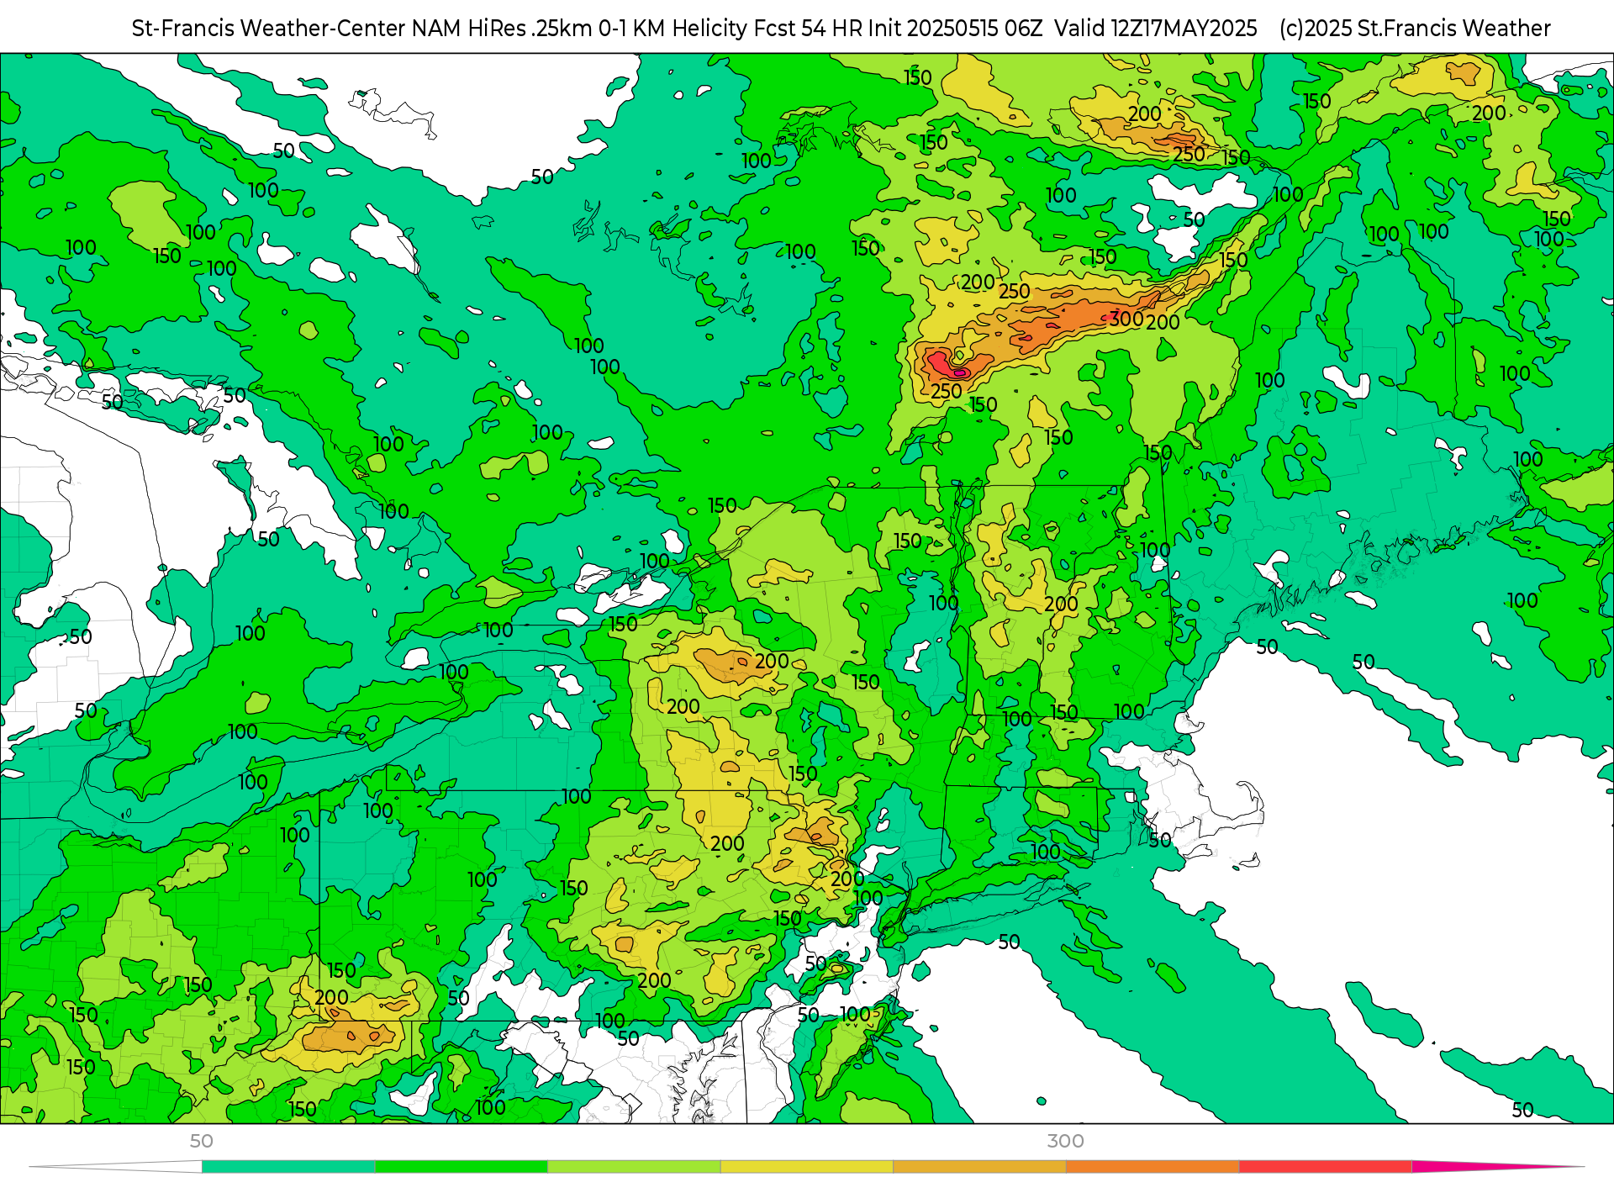1614x1177 pixels.
Task: Click the yellow-green color bar segment
Action: pos(634,1166)
